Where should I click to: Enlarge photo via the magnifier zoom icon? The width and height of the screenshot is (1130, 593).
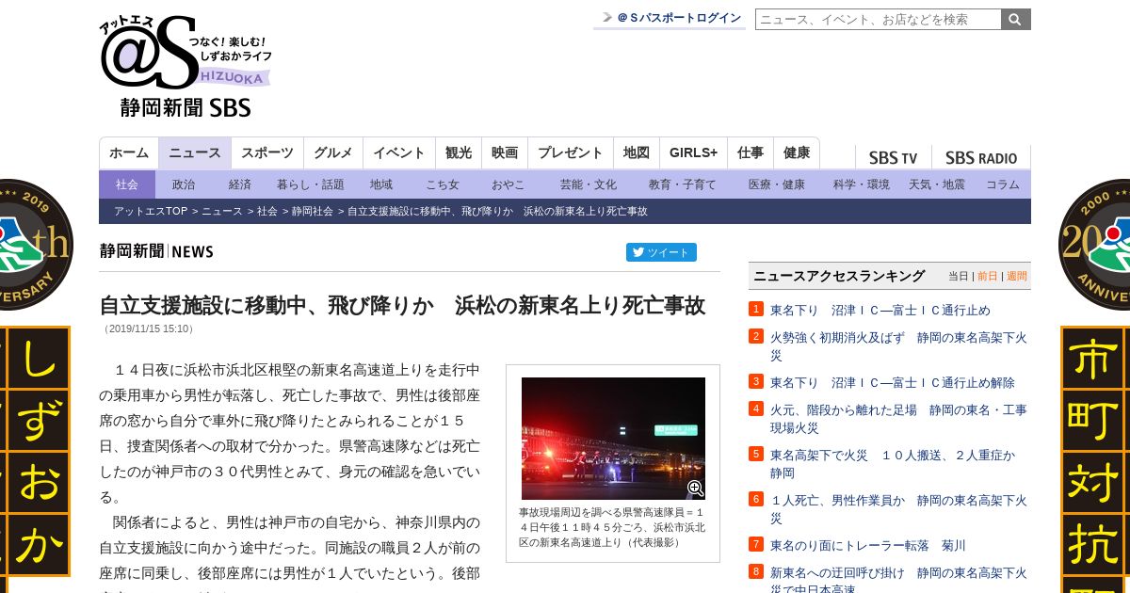tap(696, 489)
